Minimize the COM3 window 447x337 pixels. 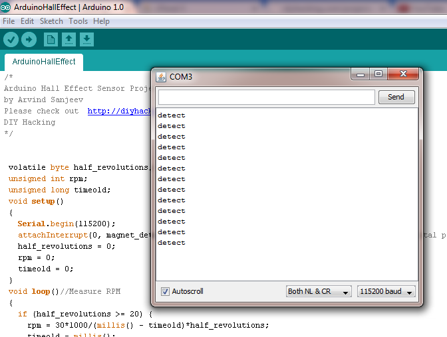point(361,74)
